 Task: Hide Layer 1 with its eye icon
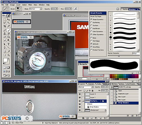pos(80,97)
